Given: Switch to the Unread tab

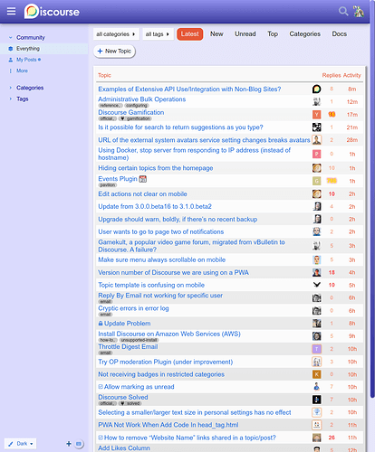Looking at the screenshot, I should (x=245, y=34).
